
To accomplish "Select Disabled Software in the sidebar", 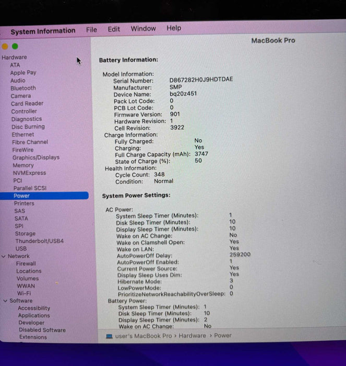I will click(42, 330).
